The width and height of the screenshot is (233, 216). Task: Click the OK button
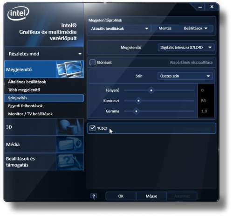coord(121,196)
